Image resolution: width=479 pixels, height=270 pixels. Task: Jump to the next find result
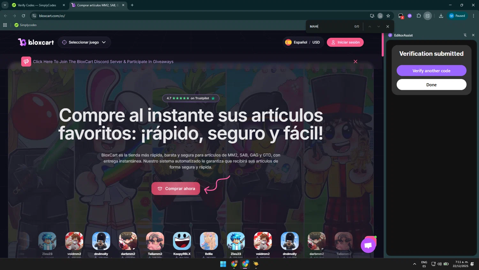click(x=379, y=27)
